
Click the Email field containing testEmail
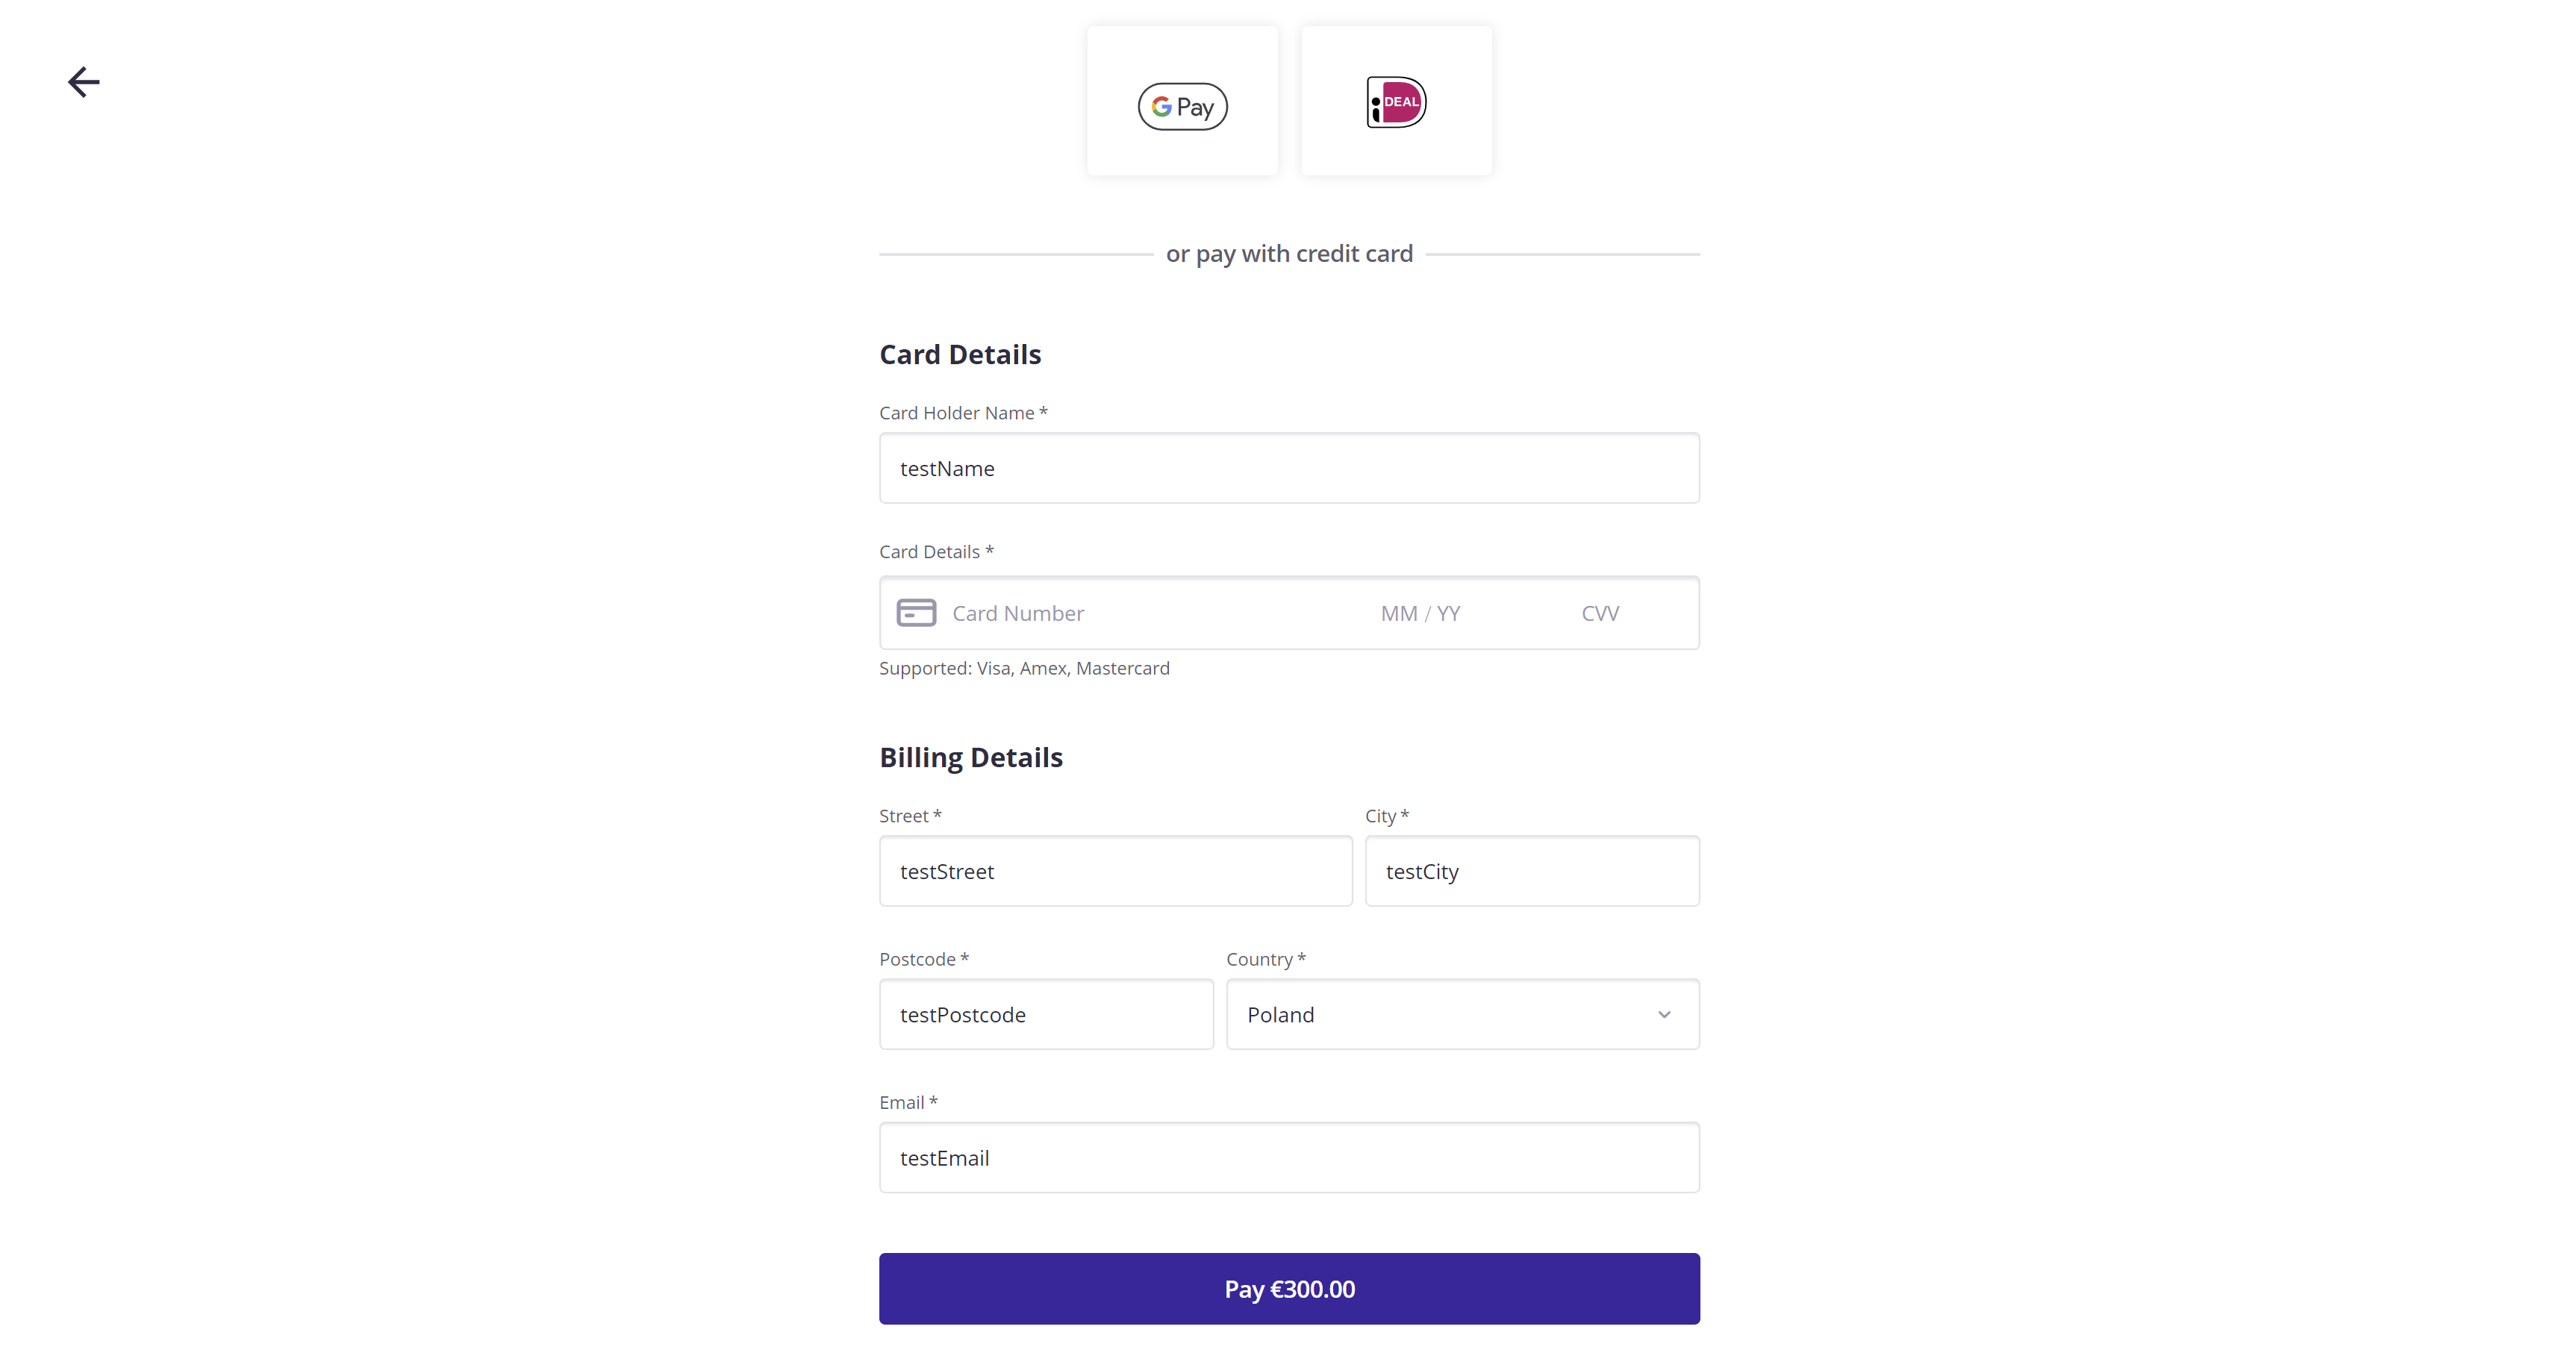1288,1157
